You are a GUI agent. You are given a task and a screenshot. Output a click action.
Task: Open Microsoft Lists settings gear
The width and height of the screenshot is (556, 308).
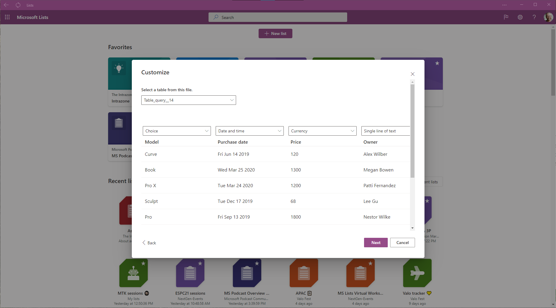pyautogui.click(x=520, y=17)
